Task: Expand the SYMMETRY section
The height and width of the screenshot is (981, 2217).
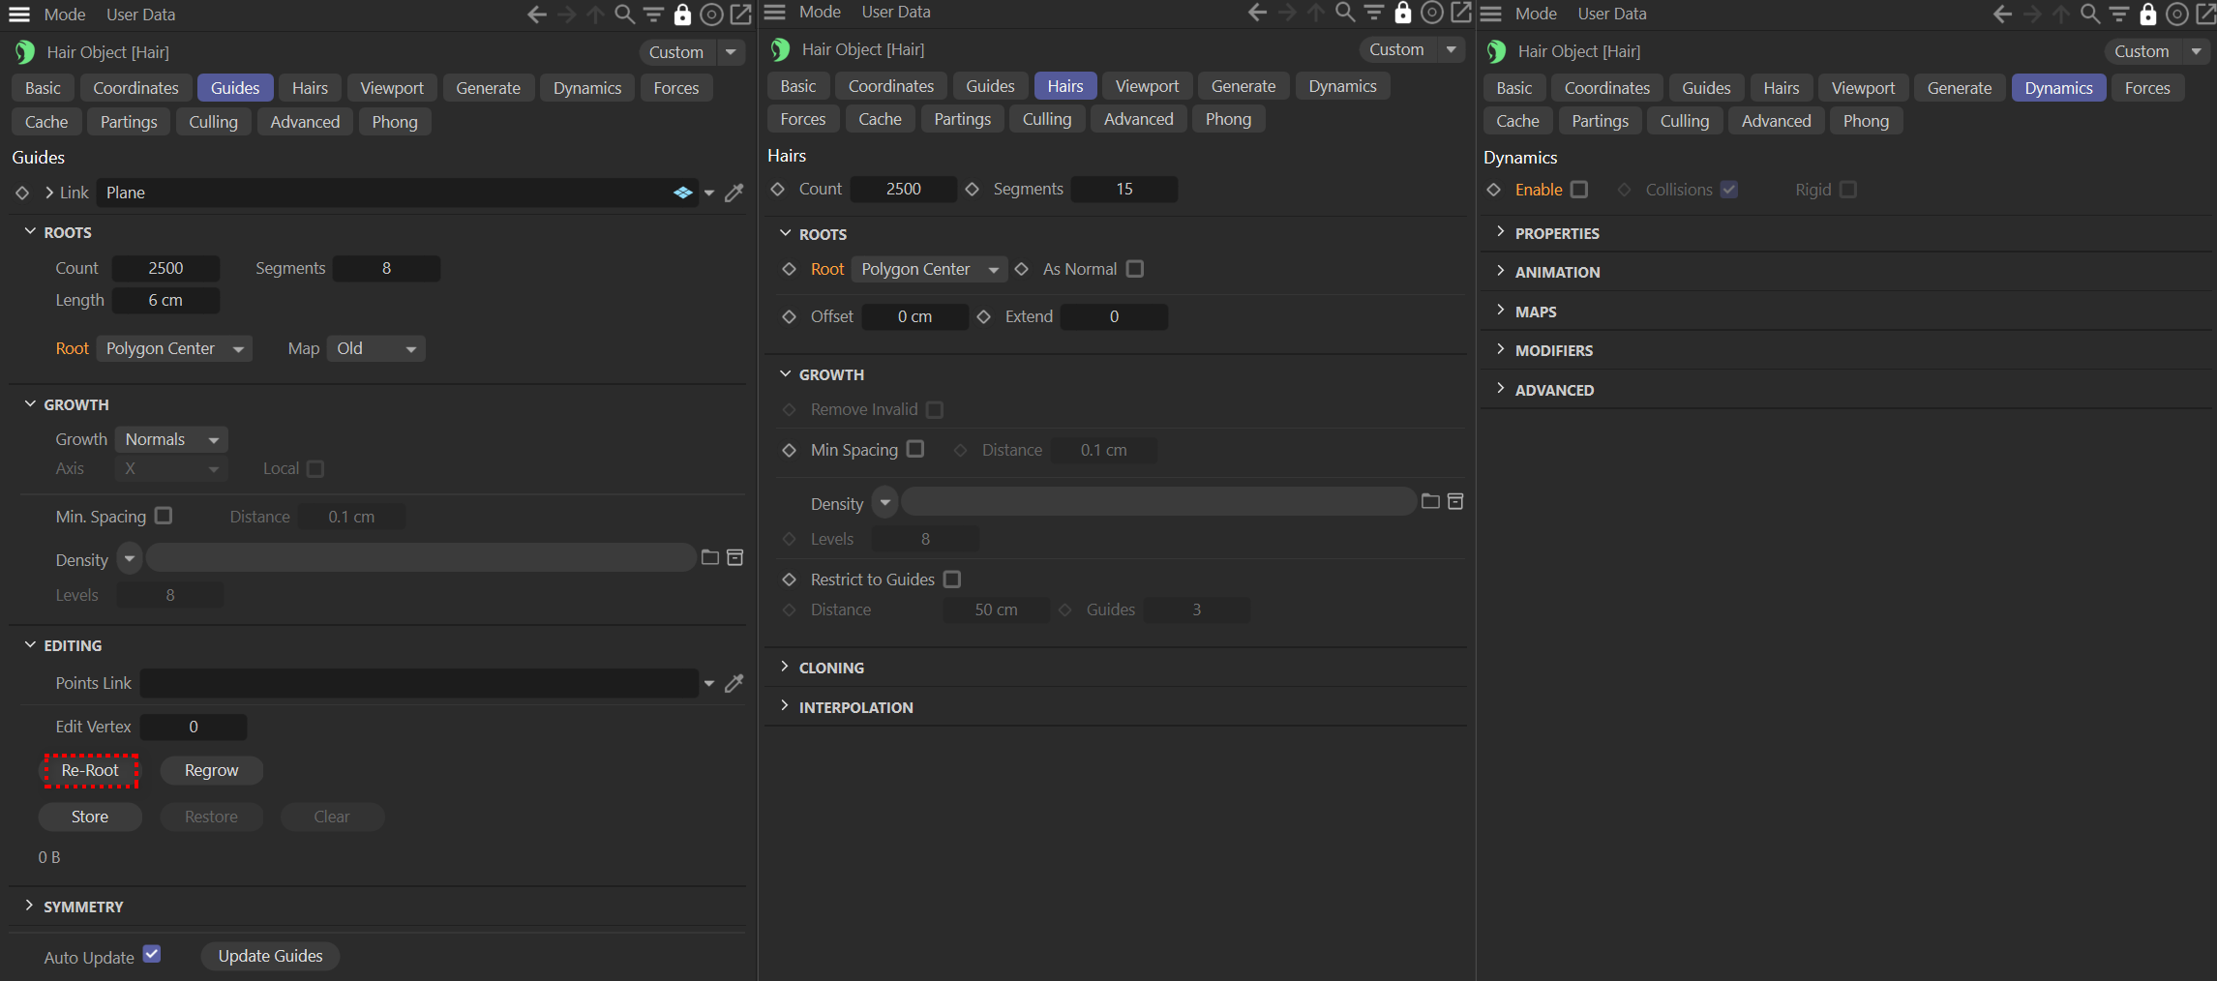Action: tap(30, 906)
